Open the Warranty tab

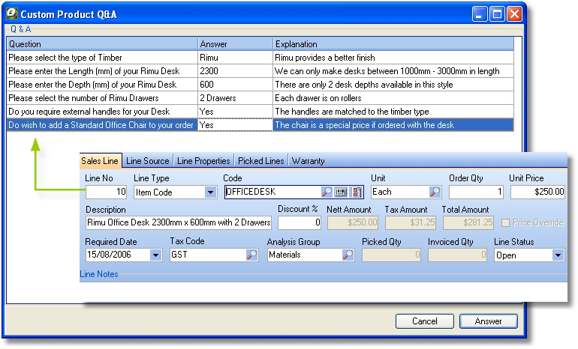point(308,160)
